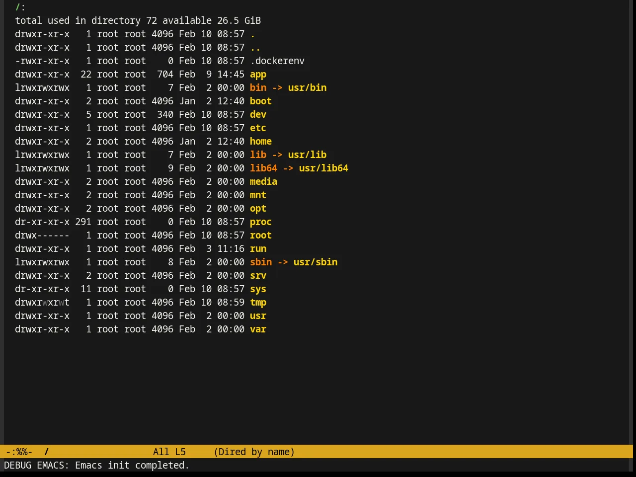Open the media directory entry

point(263,182)
